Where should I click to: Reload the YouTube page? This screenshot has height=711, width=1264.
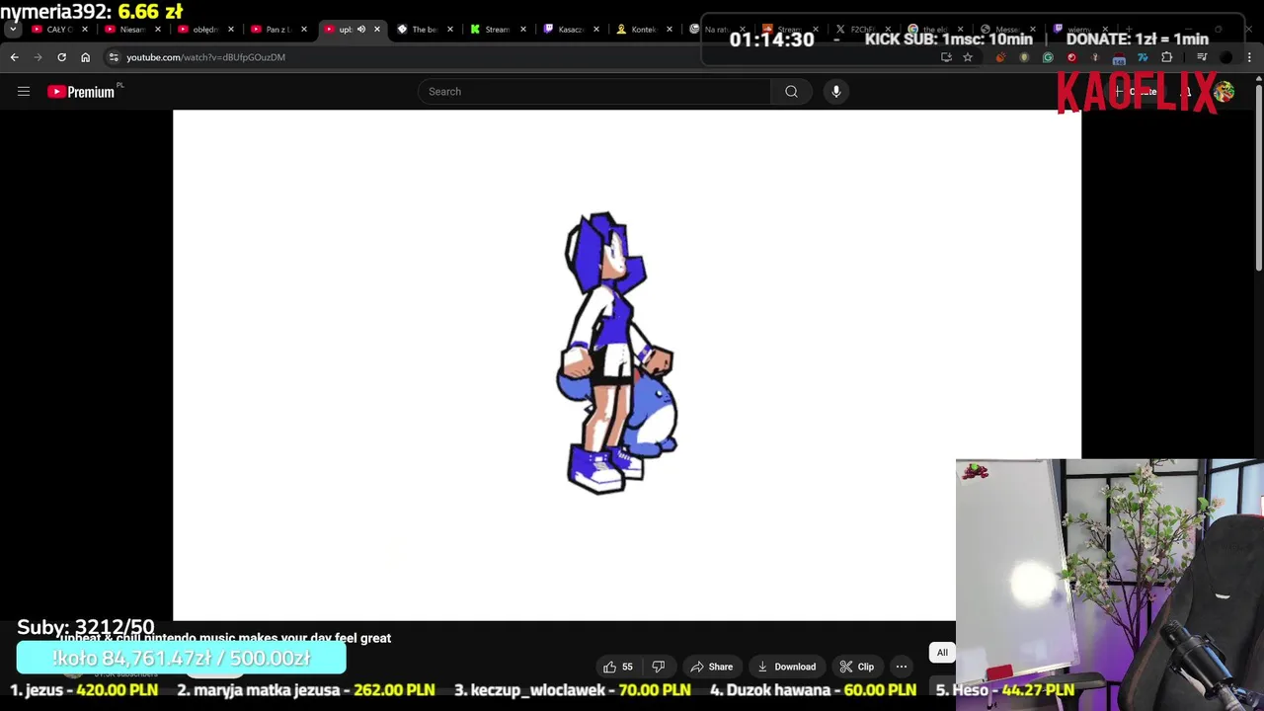click(61, 57)
